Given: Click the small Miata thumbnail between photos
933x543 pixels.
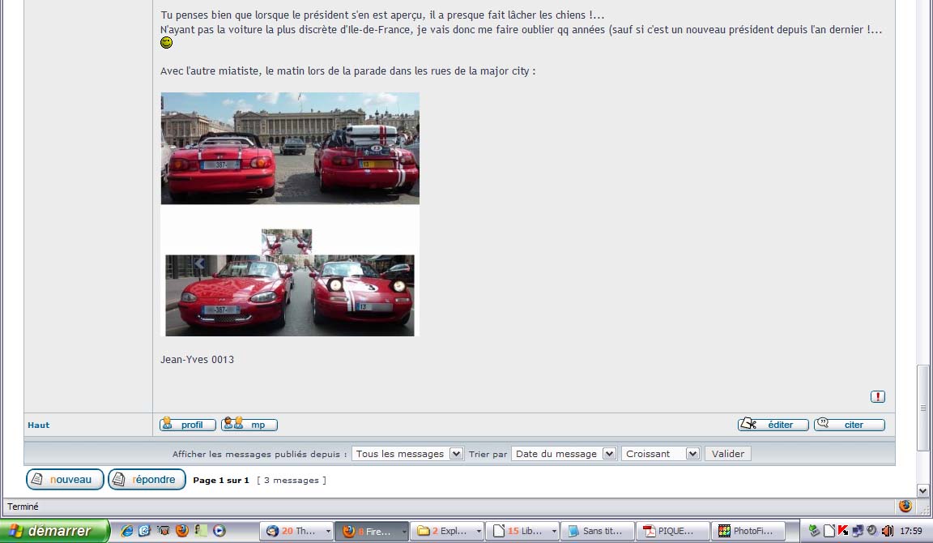Looking at the screenshot, I should (287, 242).
